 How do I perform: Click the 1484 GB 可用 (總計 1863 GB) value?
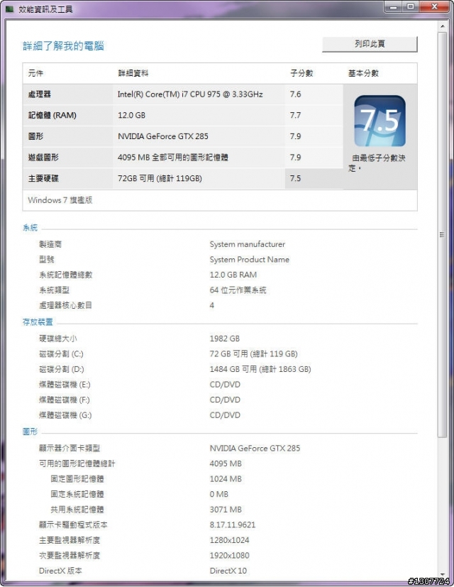tap(260, 369)
